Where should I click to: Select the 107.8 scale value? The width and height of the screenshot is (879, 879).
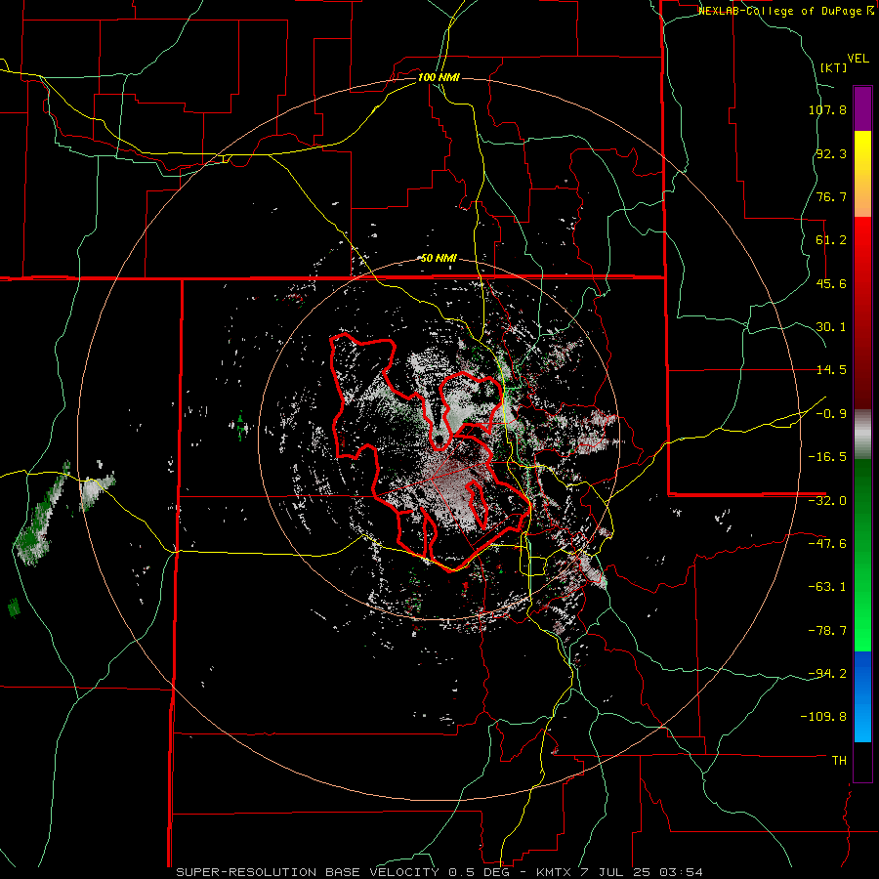[827, 109]
